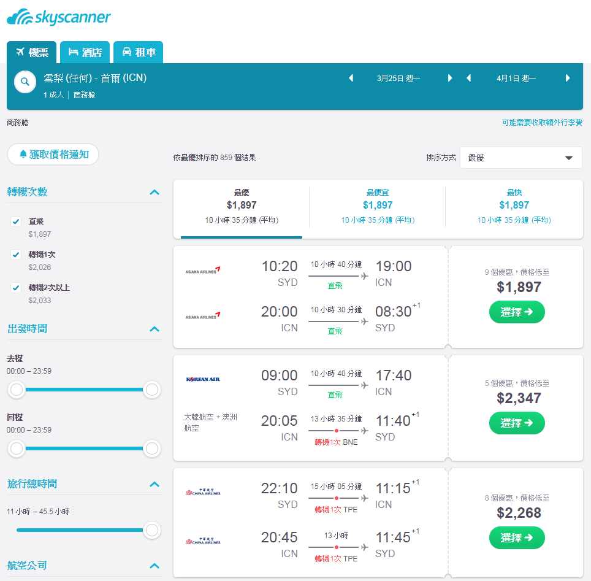Open the 可能需要收取額外行李費 baggage fee link
591x581 pixels.
click(542, 122)
